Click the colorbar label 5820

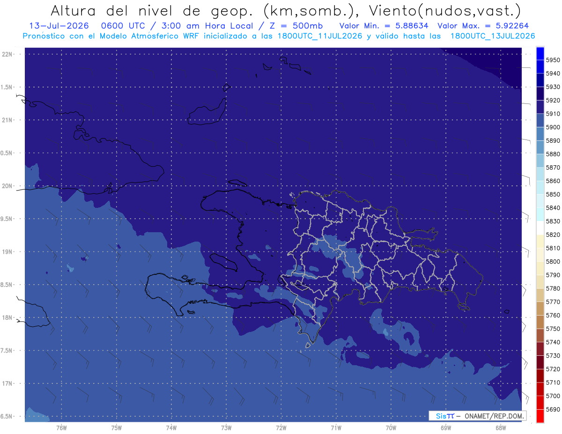[x=553, y=235]
